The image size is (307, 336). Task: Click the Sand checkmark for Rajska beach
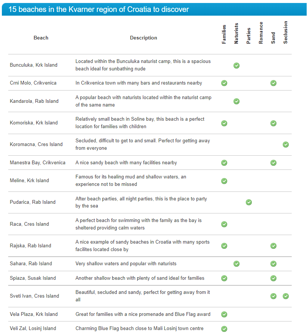[x=273, y=246]
